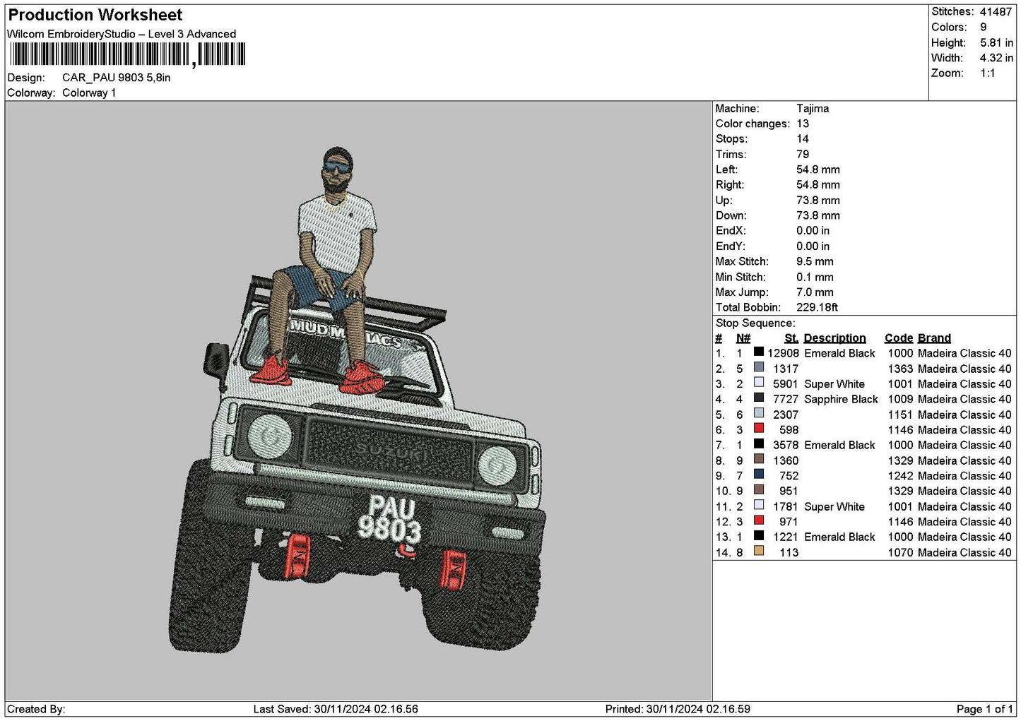Click the brown swatch in stop row 8
Screen dimensions: 1021x721
(759, 459)
